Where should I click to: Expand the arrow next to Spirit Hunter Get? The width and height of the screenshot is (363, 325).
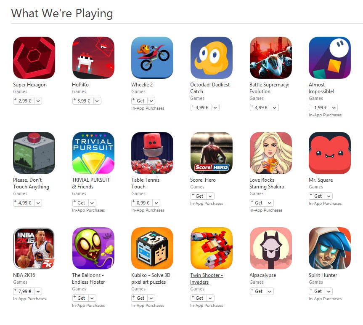[329, 291]
